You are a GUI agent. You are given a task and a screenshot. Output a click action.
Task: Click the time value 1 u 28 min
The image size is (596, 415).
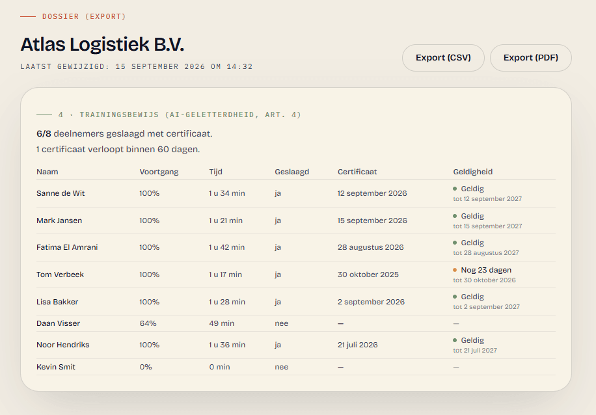(227, 302)
